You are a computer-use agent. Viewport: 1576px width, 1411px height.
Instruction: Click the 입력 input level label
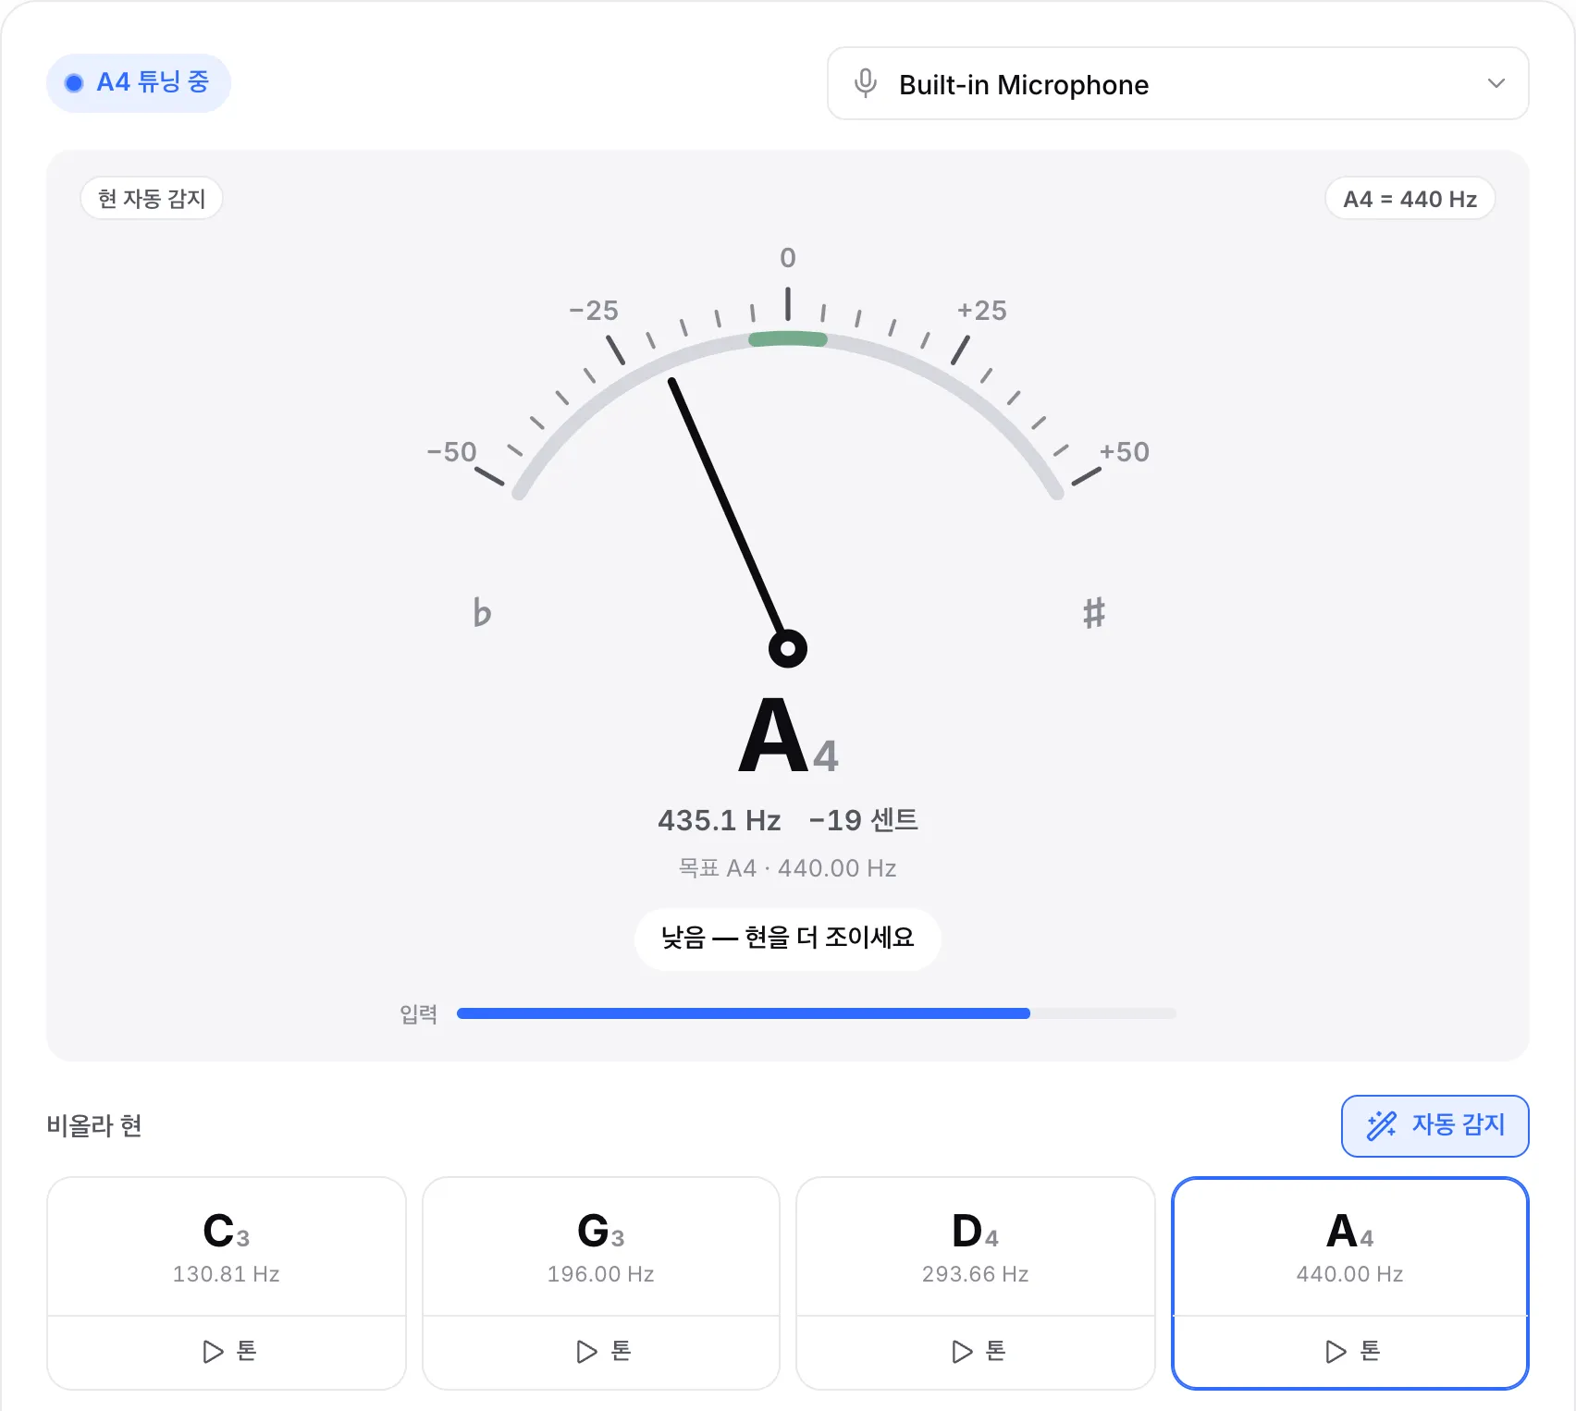pyautogui.click(x=418, y=1014)
